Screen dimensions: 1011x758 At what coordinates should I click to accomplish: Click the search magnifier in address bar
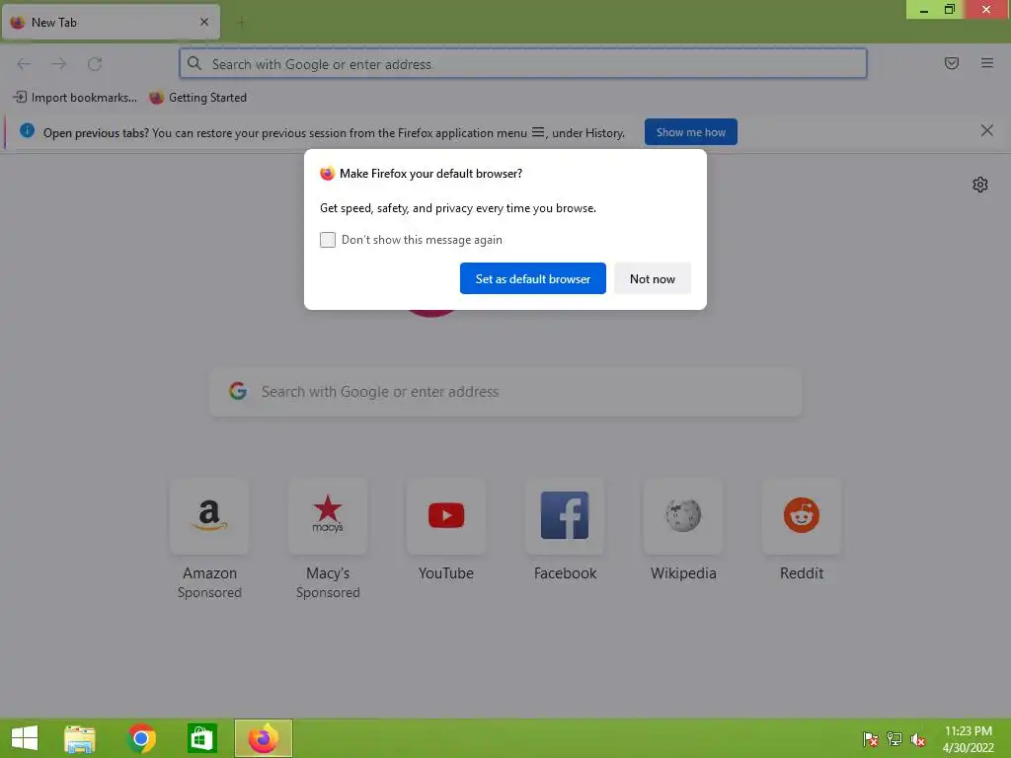(x=194, y=63)
